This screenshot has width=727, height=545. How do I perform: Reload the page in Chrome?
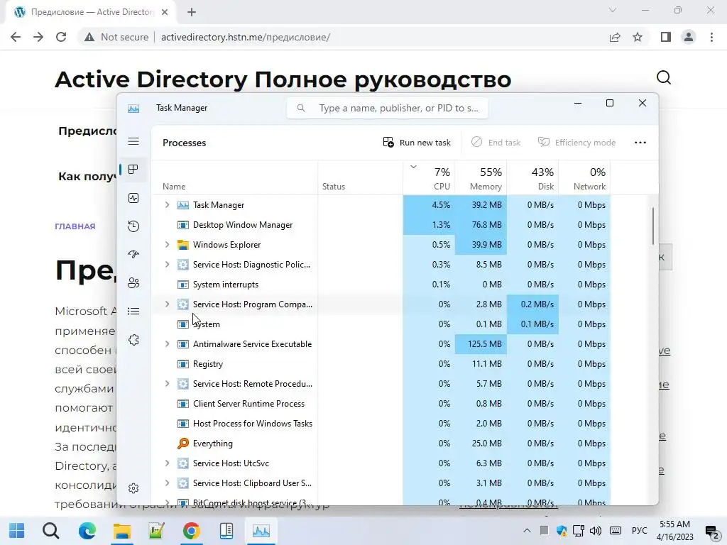[x=61, y=37]
